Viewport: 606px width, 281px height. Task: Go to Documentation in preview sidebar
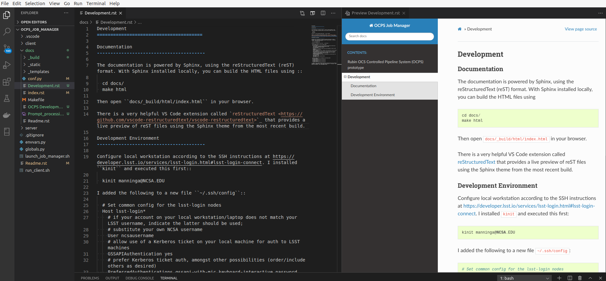coord(363,86)
